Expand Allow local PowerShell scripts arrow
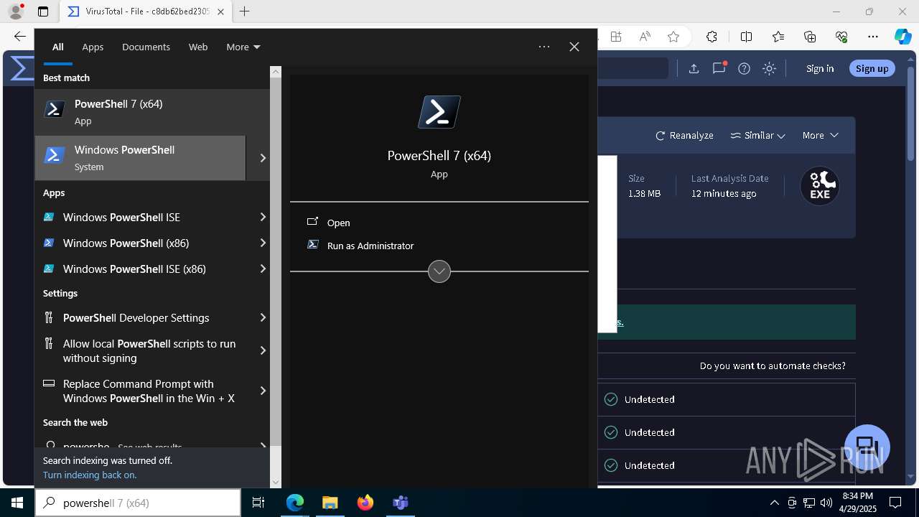This screenshot has width=919, height=517. coord(263,350)
